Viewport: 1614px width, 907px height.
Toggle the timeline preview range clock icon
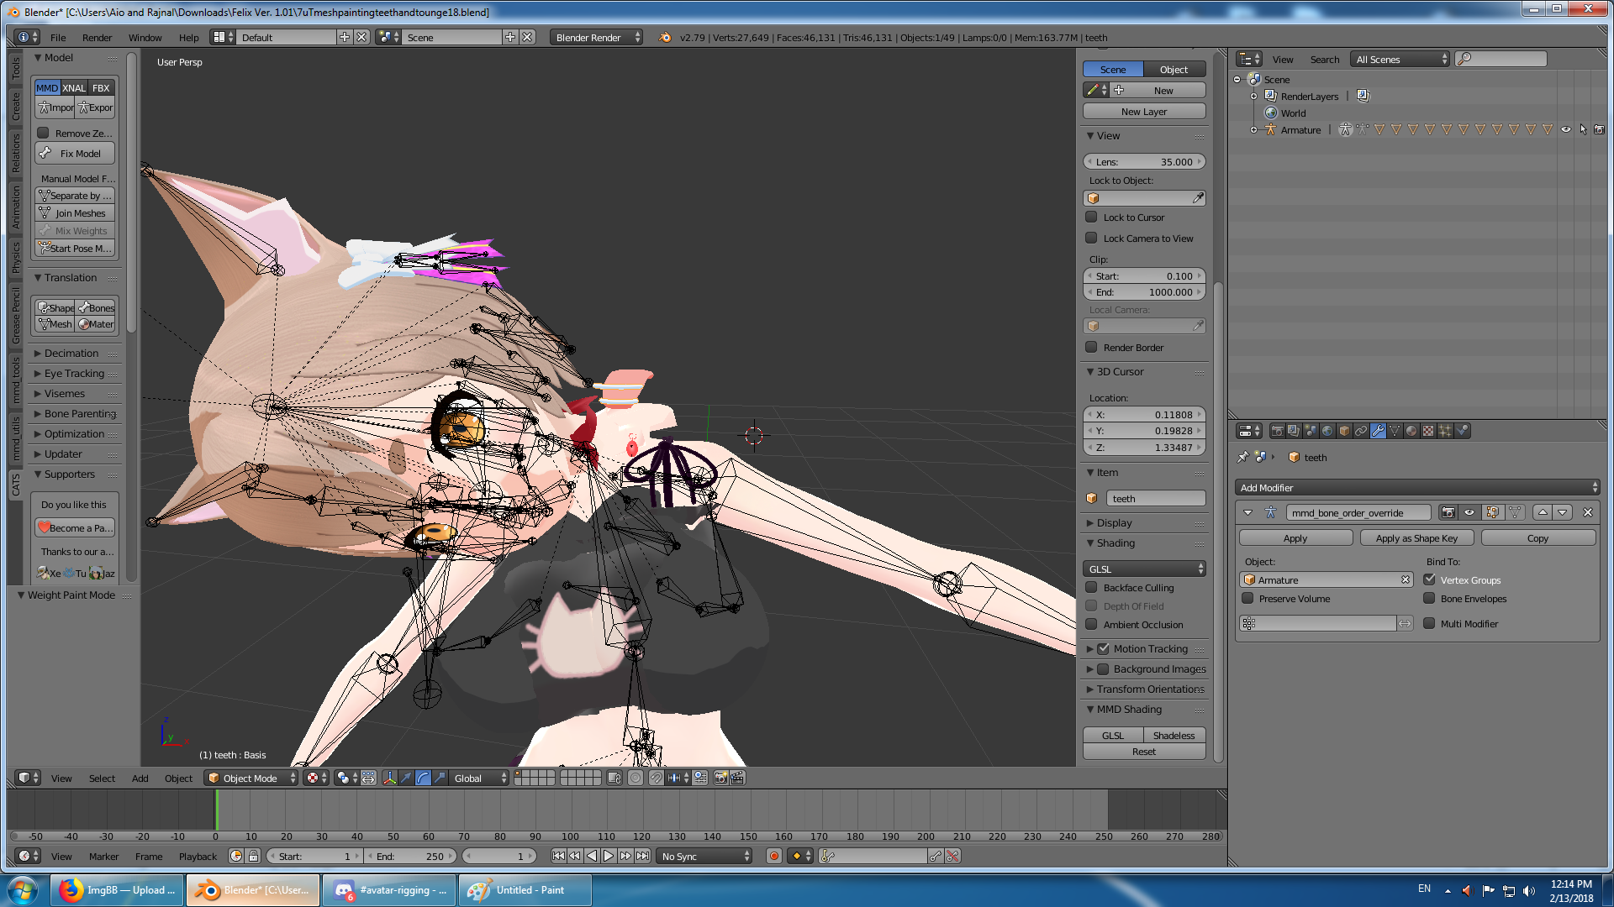(236, 856)
